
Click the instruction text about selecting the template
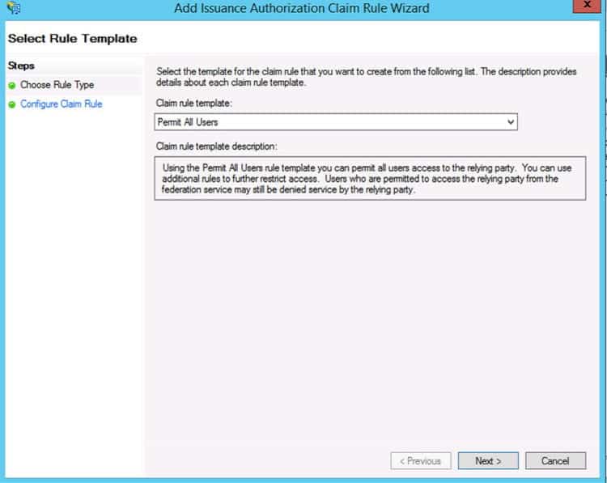pyautogui.click(x=366, y=77)
